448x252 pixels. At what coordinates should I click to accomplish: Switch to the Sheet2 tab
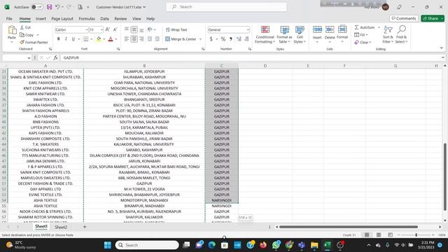click(61, 227)
